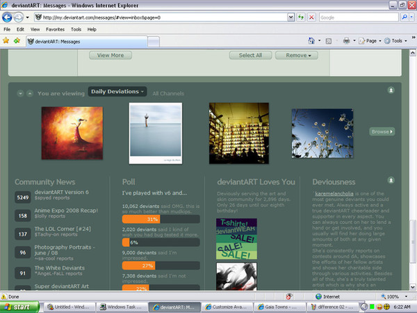Open the Page toolbar menu
The image size is (417, 313).
tap(370, 41)
